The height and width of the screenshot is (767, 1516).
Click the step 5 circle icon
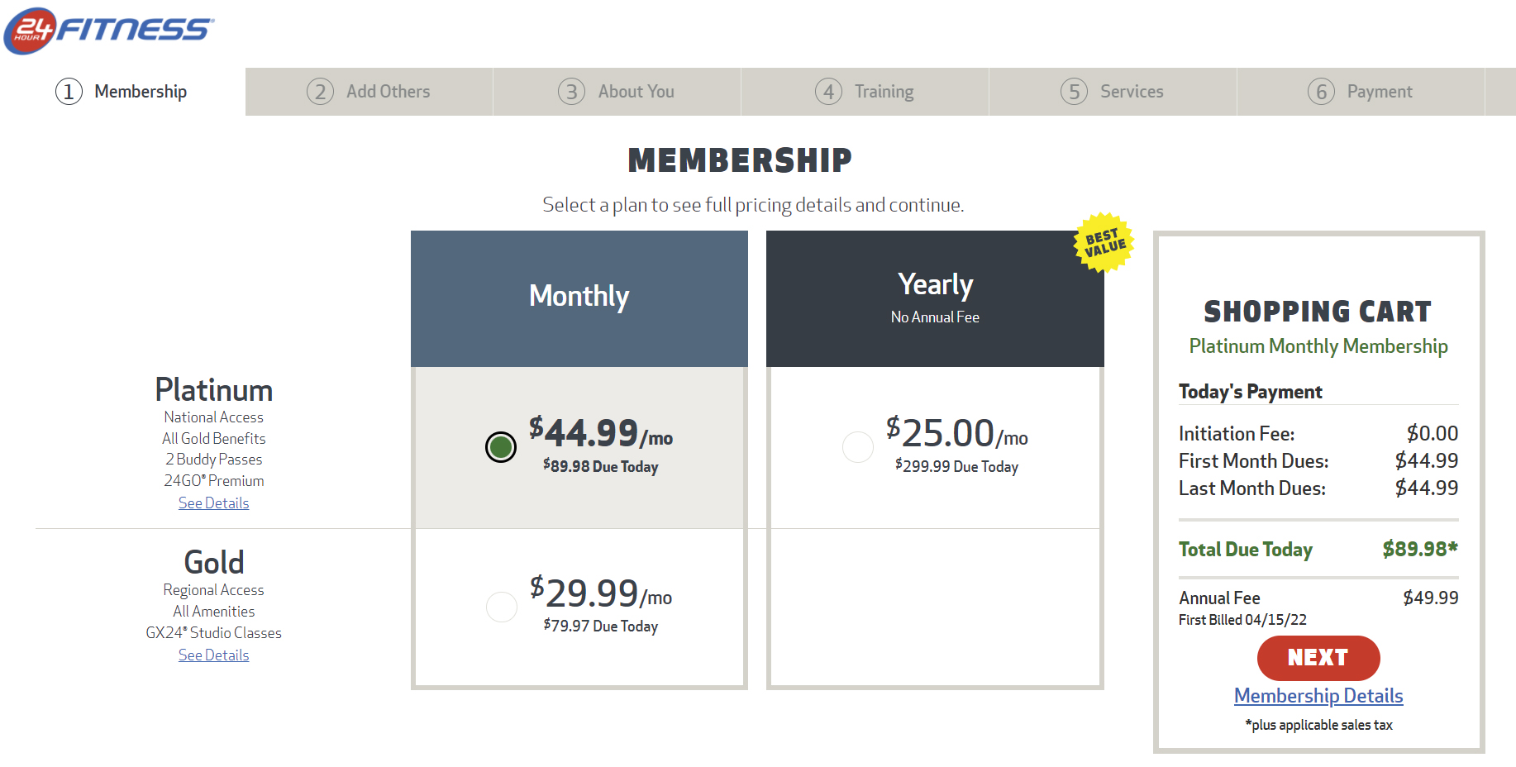click(x=1074, y=92)
